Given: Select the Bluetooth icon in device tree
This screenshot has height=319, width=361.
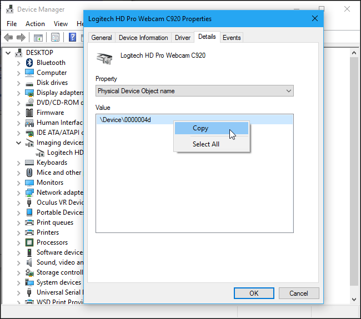Looking at the screenshot, I should (x=29, y=63).
